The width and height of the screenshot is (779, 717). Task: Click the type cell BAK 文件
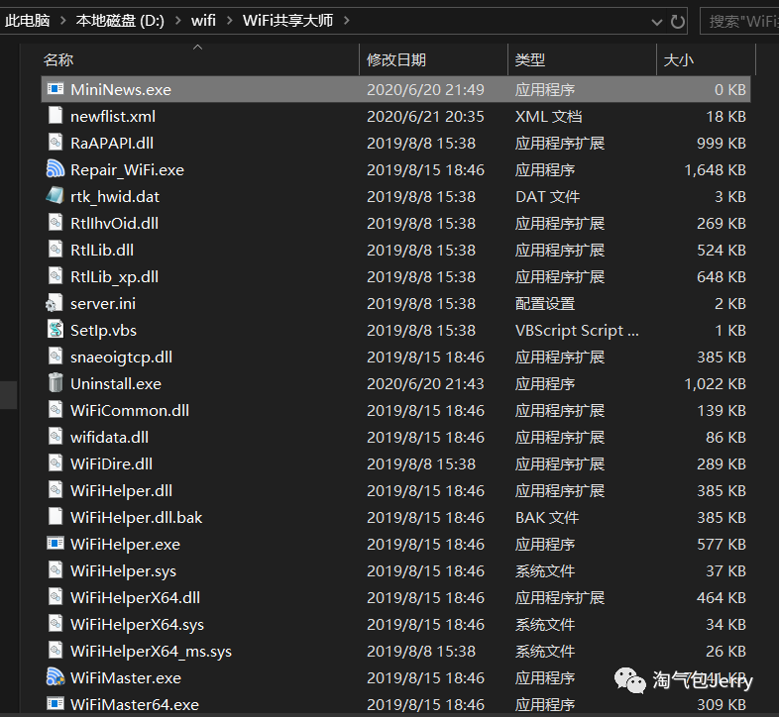tap(547, 517)
